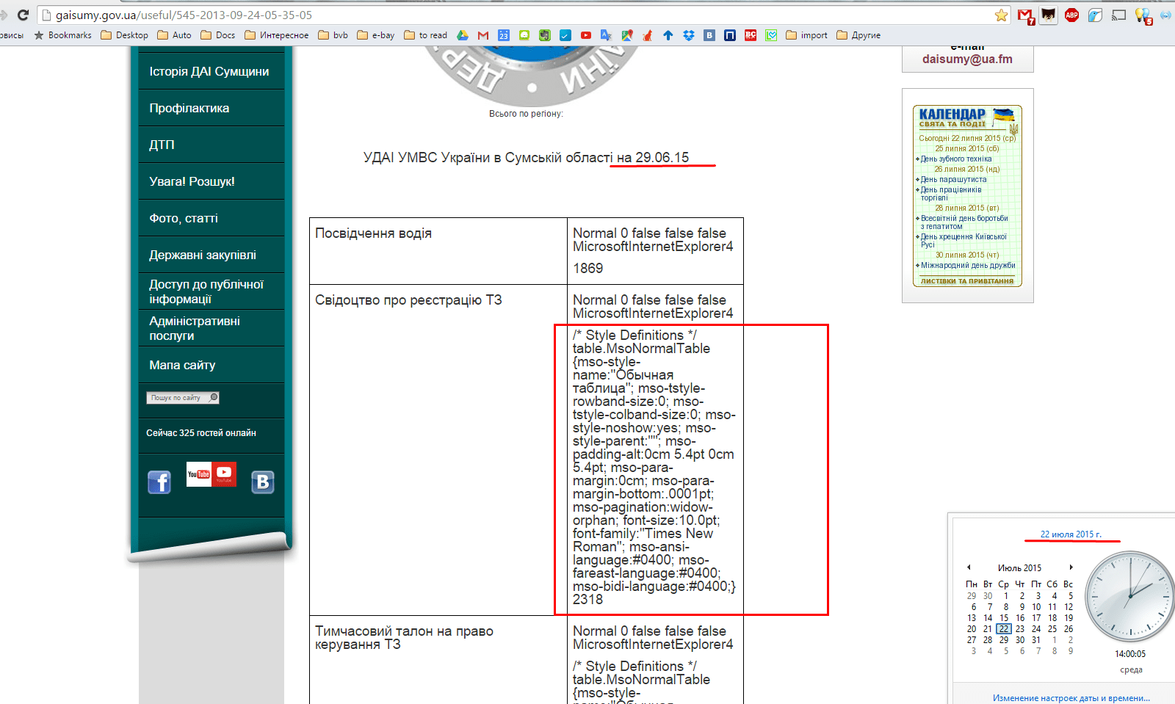Go to next month in calendar popup
This screenshot has width=1175, height=704.
coord(1071,567)
